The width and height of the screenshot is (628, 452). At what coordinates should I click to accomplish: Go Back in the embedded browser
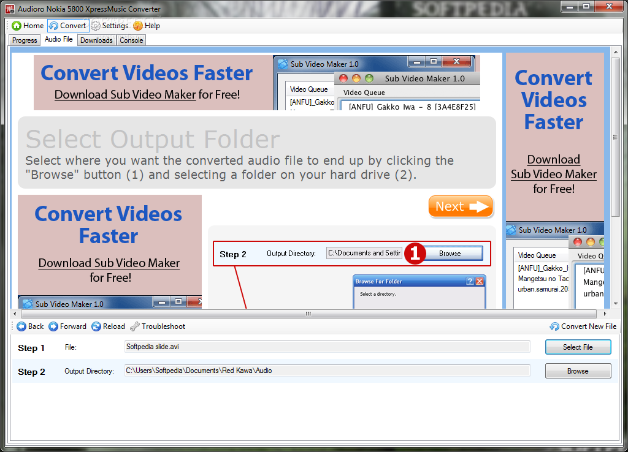coord(30,326)
